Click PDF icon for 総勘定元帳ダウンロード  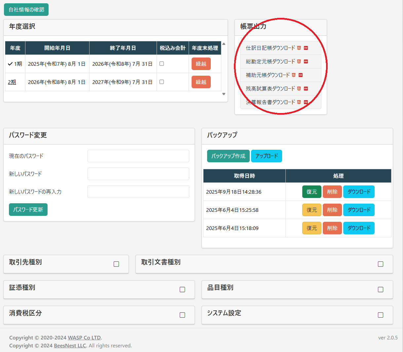point(306,61)
